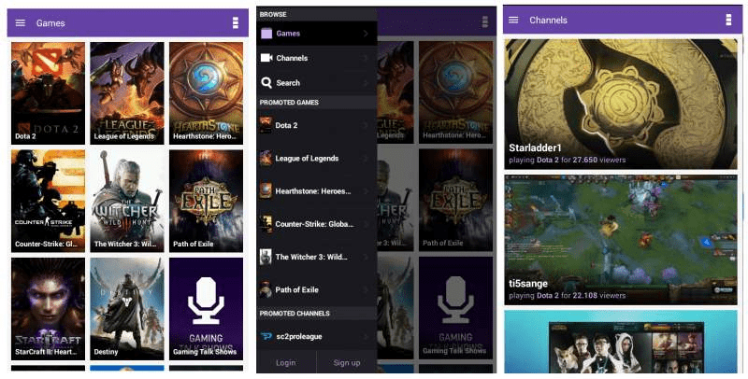Select Games in the Browse drawer
748x379 pixels.
317,34
